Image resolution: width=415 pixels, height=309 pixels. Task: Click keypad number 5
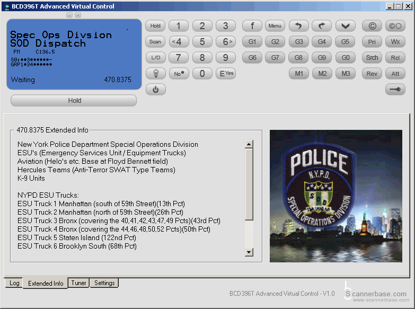[202, 41]
